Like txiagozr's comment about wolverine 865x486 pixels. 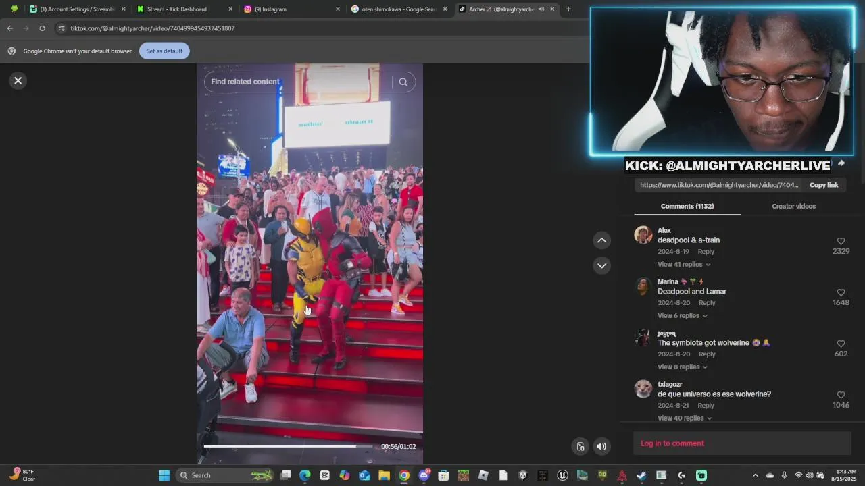841,395
